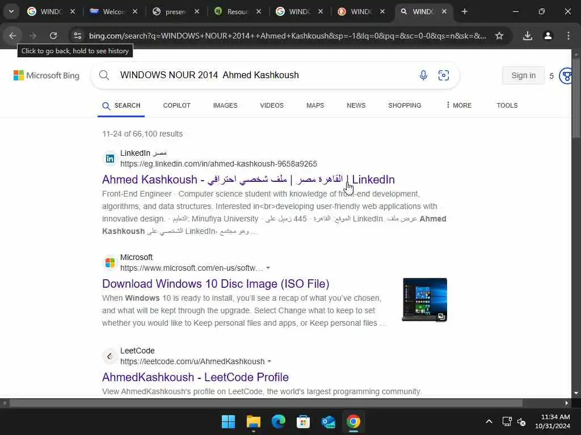Open AhmedKashkoush LeetCode Profile link
The image size is (581, 435).
195,377
